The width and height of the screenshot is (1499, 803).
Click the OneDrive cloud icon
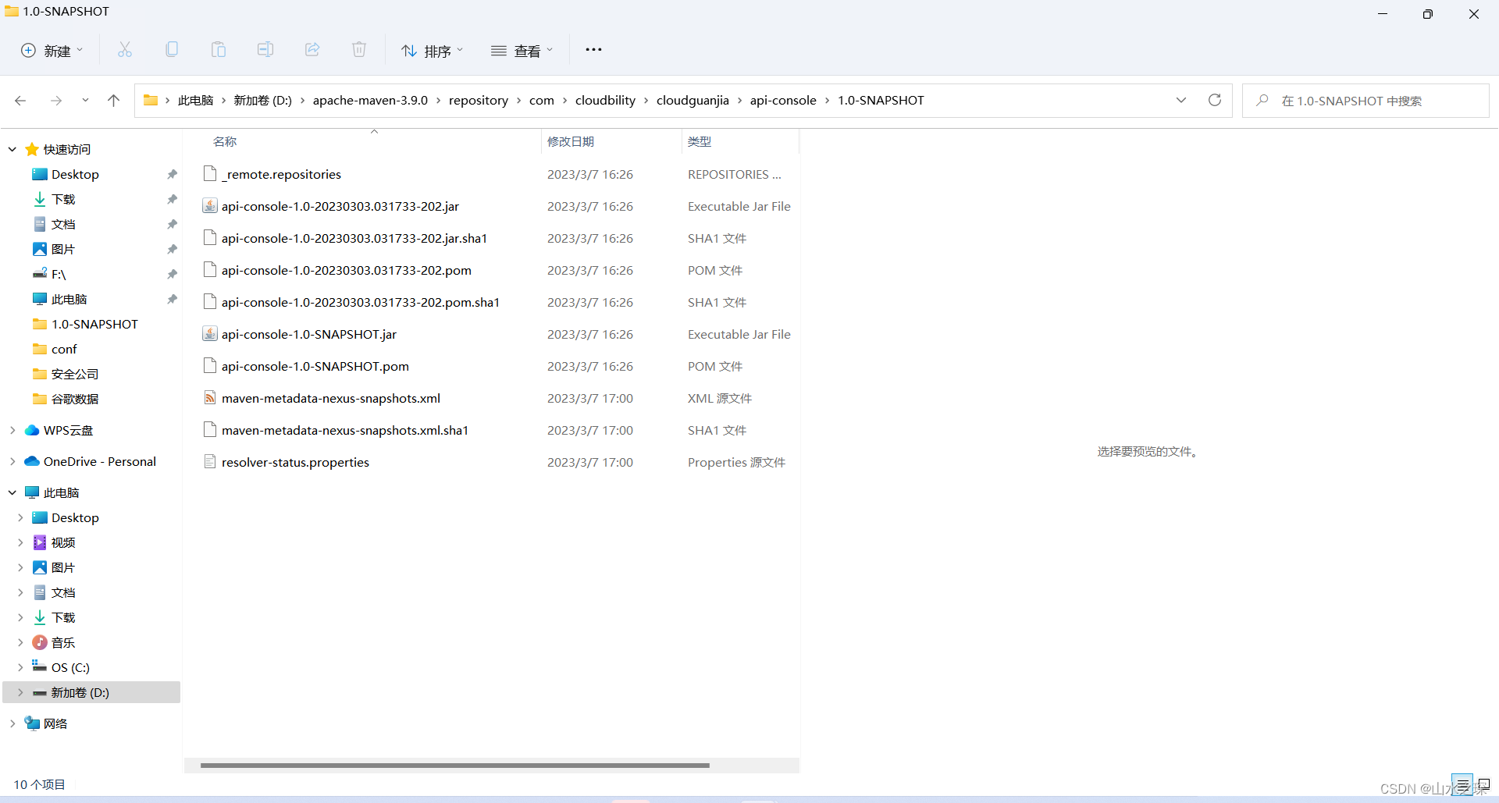tap(32, 461)
